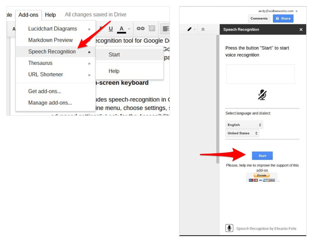Click the Speech Recognition microphone icon in footer
This screenshot has width=313, height=243.
(229, 228)
